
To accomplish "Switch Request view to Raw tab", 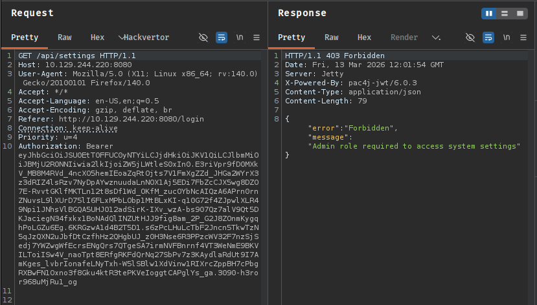I will coord(65,37).
